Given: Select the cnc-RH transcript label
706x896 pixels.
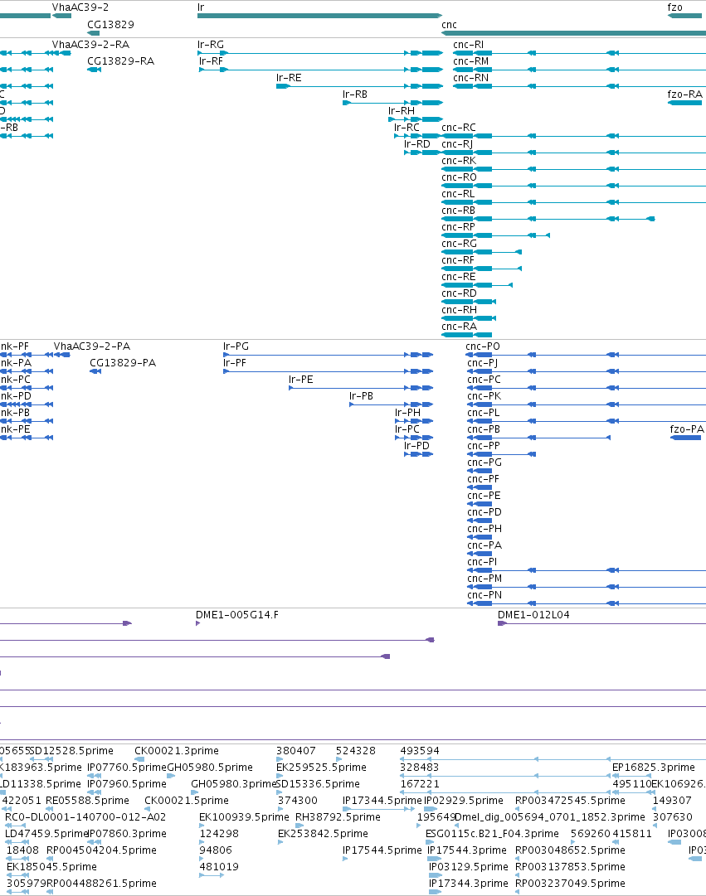Looking at the screenshot, I should pyautogui.click(x=460, y=310).
